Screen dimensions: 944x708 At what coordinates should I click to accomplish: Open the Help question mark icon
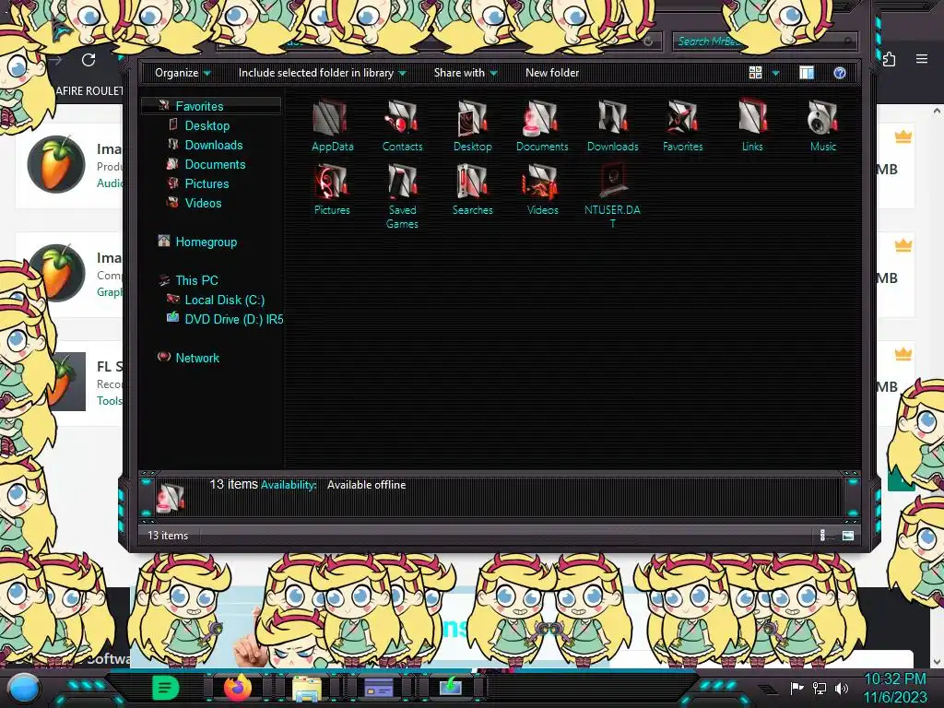[x=839, y=73]
